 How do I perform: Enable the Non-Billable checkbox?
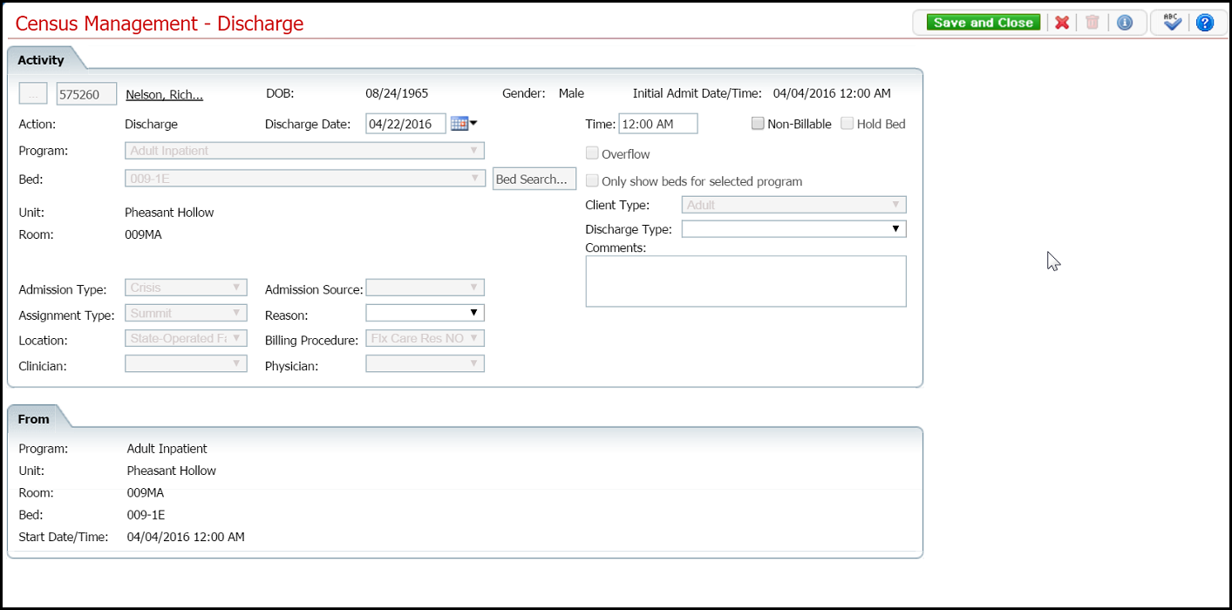pyautogui.click(x=758, y=124)
